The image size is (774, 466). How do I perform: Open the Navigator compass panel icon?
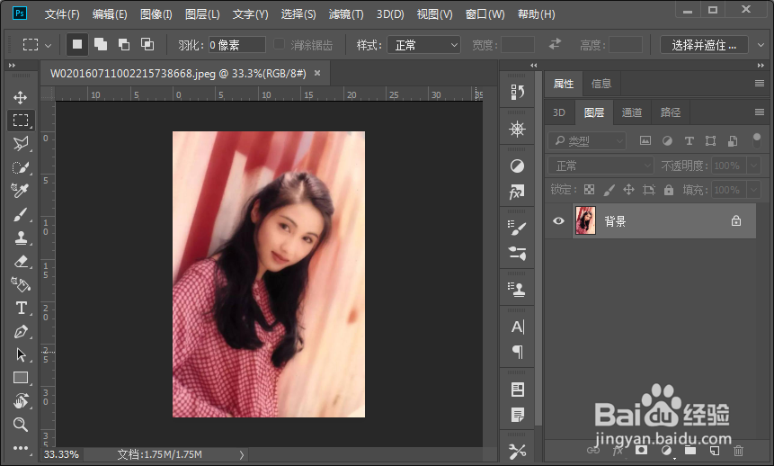517,129
